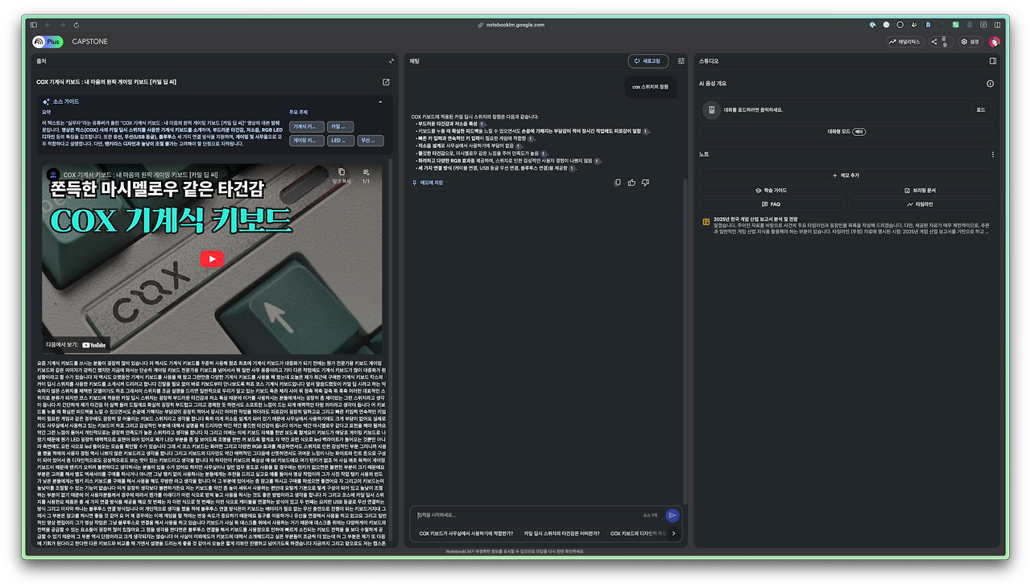Click the 공유 share button
The width and height of the screenshot is (1031, 588).
point(942,42)
